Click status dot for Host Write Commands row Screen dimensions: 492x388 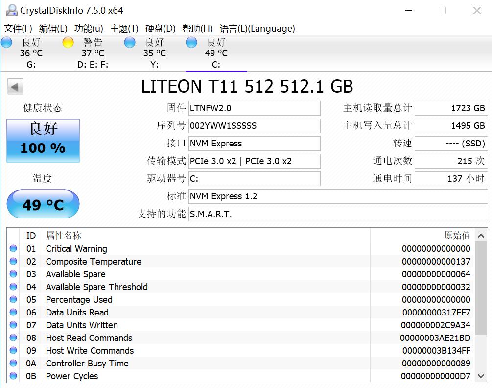(x=13, y=350)
